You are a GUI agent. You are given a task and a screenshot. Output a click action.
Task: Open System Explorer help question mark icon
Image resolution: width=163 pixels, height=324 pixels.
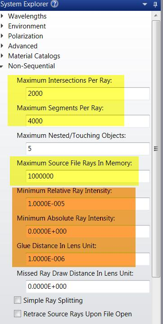(54, 4)
